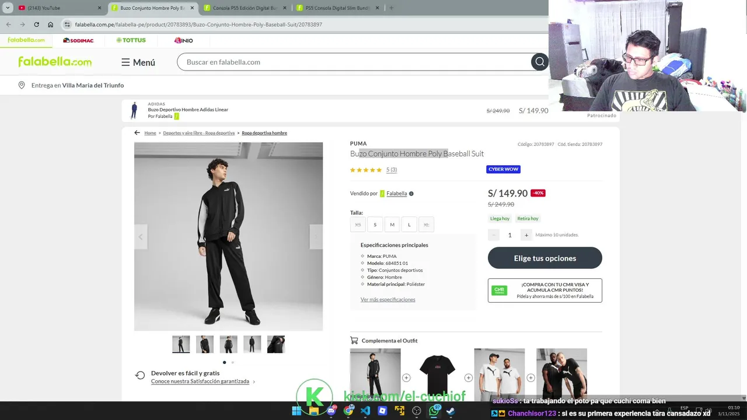Click the info icon next to Falabella seller

(411, 194)
